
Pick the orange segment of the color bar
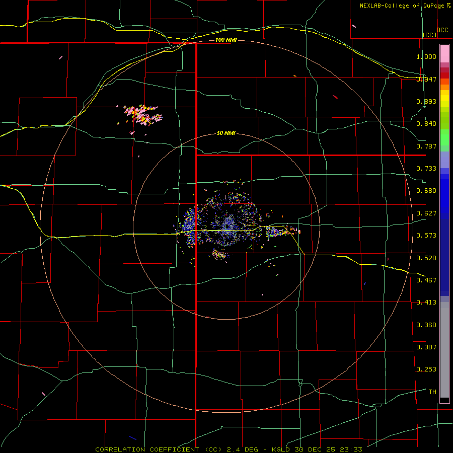(444, 85)
